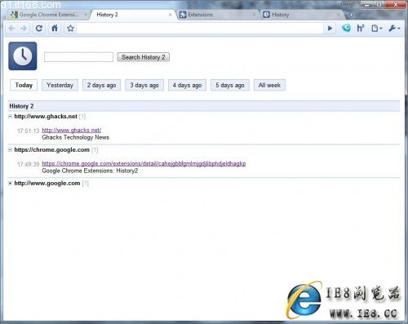The image size is (408, 324).
Task: Select the Today filter
Action: [x=24, y=85]
